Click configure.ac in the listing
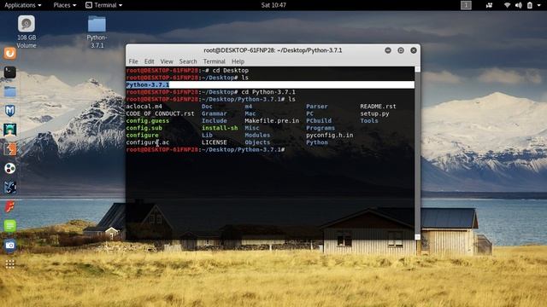The width and height of the screenshot is (547, 307). point(147,142)
